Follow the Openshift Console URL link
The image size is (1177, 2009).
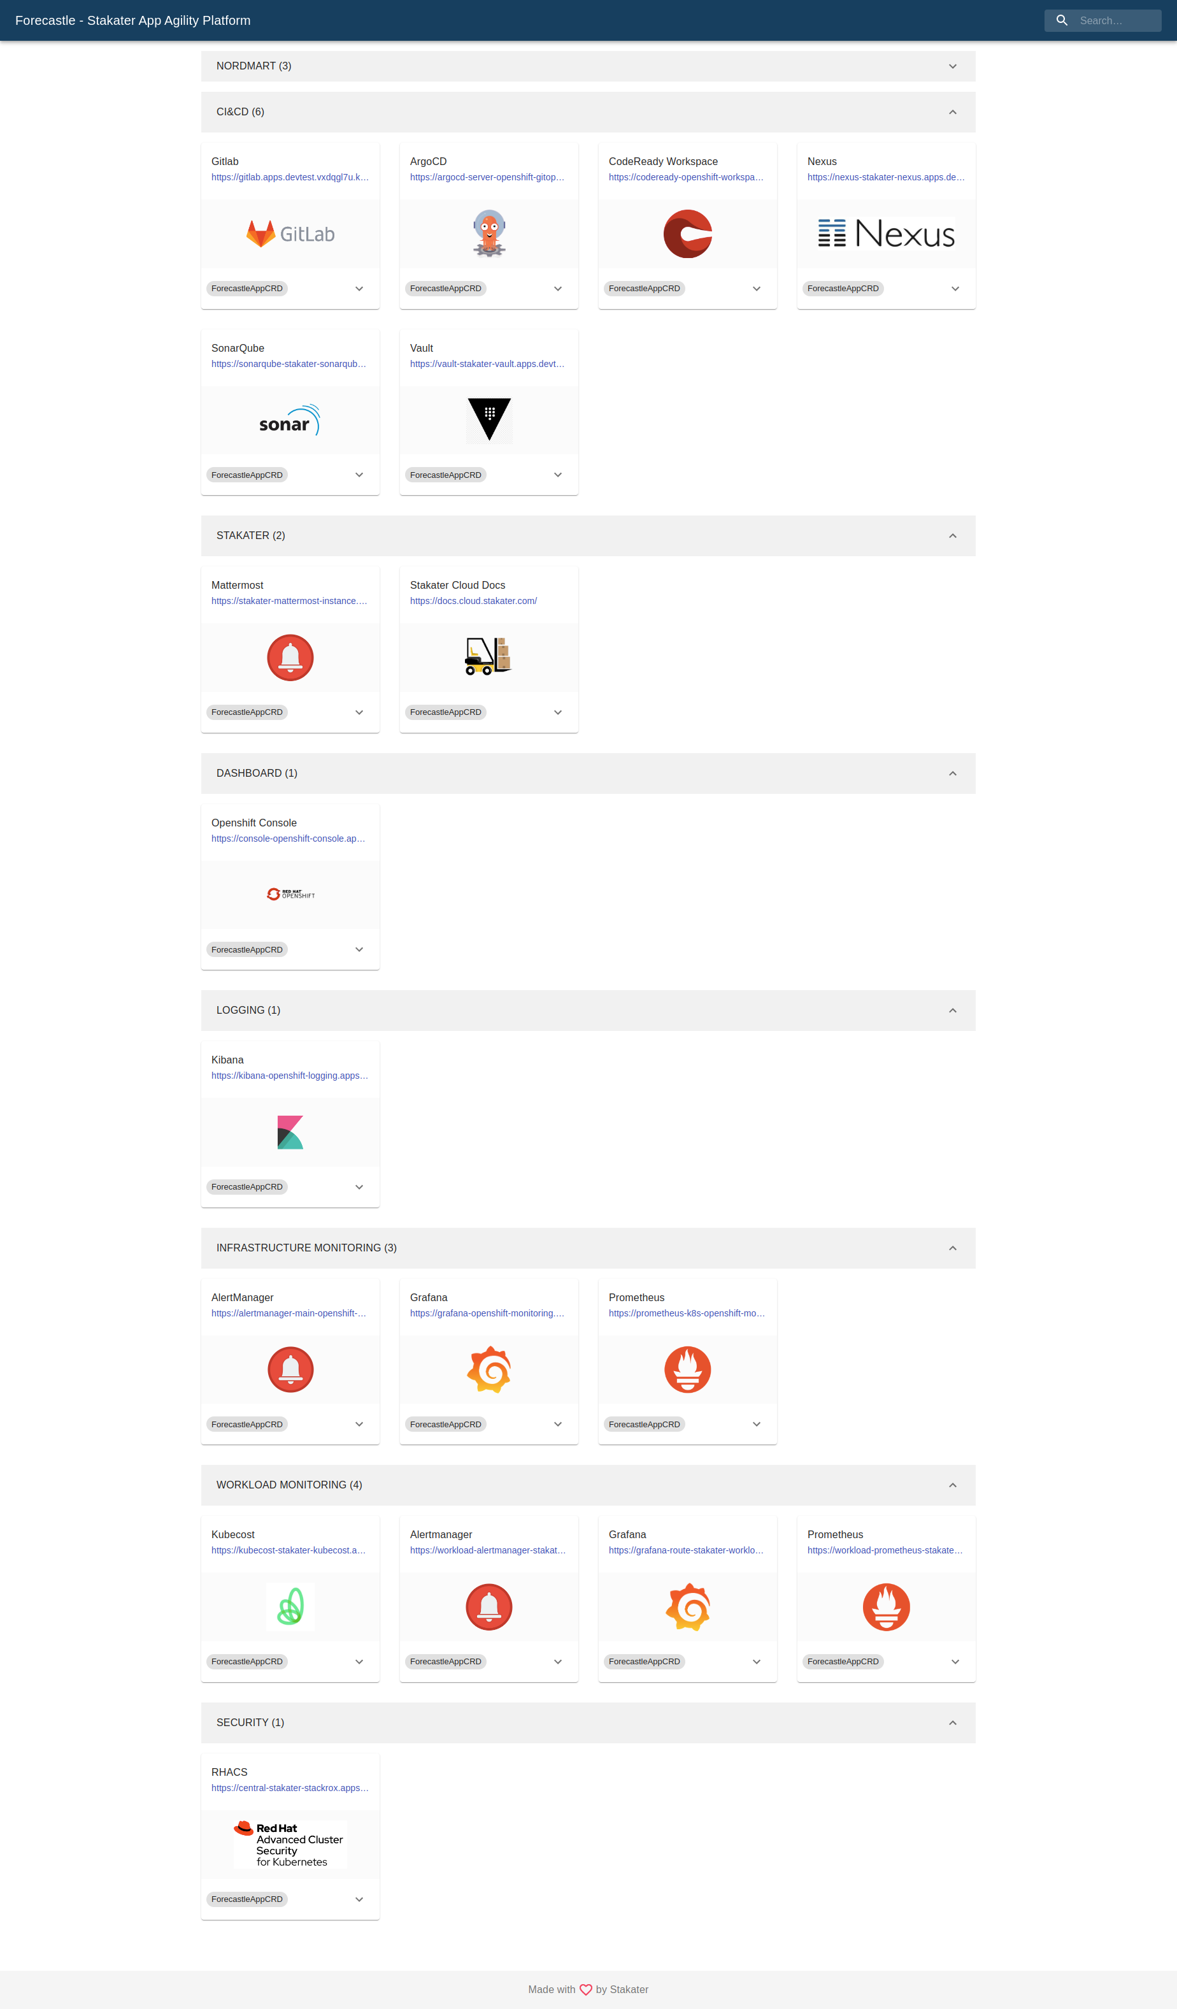tap(289, 838)
